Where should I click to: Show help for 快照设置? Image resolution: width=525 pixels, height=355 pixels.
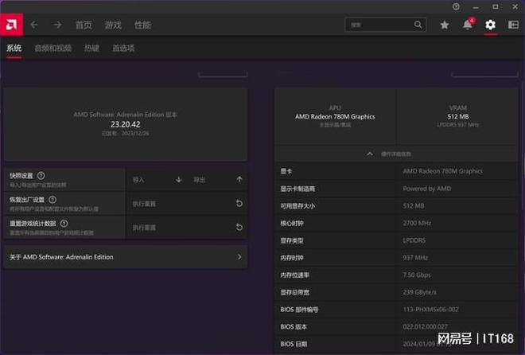pos(41,175)
